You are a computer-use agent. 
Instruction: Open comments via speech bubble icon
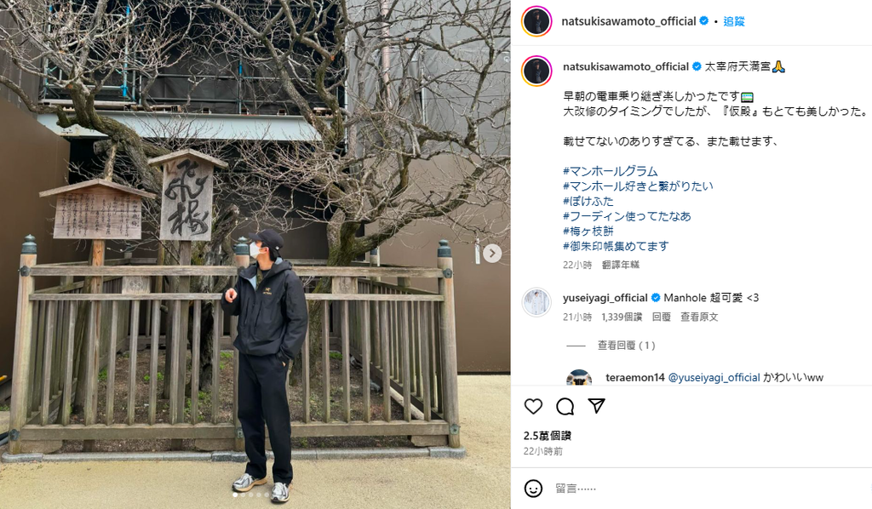coord(565,407)
